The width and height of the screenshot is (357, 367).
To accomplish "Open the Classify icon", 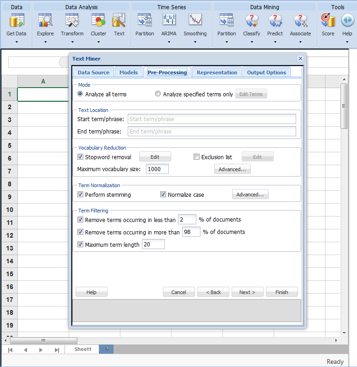I will pyautogui.click(x=251, y=20).
